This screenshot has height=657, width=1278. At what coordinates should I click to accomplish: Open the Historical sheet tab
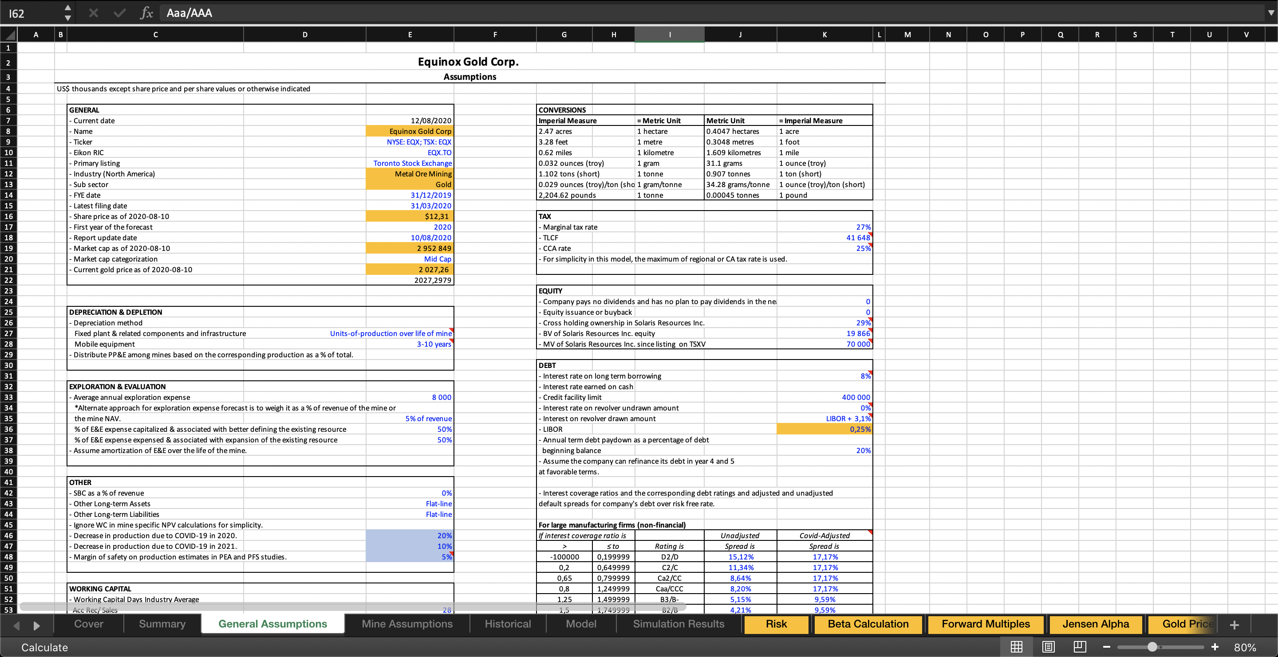508,624
